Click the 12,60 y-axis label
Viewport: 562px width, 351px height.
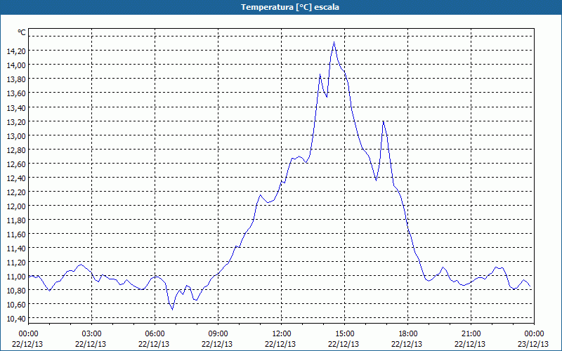(16, 164)
